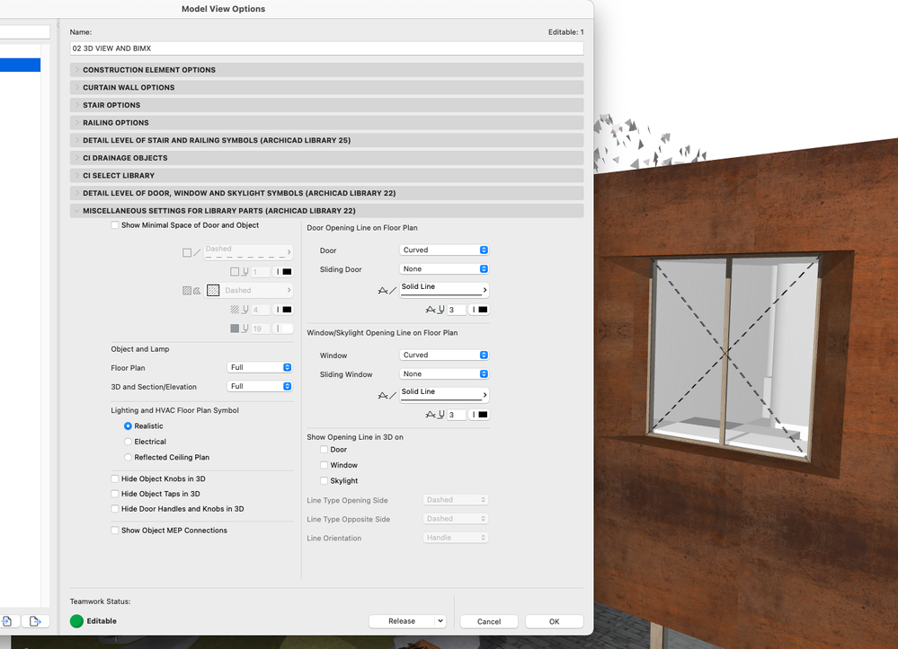The width and height of the screenshot is (898, 649).
Task: Click the Sliding Door line type icon
Action: 387,291
